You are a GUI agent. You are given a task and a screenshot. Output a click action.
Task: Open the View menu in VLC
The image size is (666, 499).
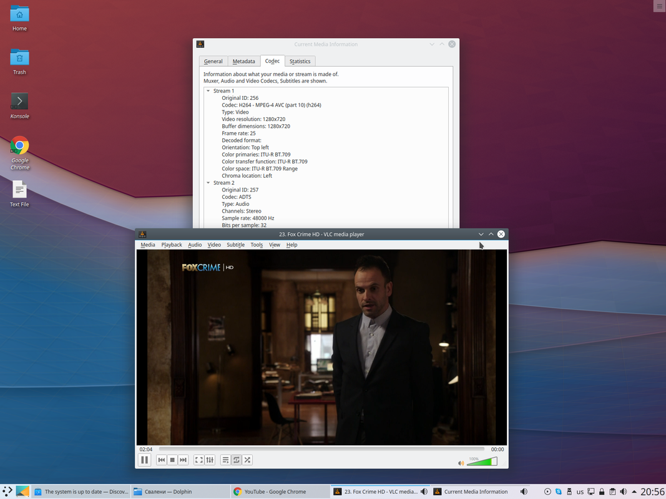click(x=275, y=245)
